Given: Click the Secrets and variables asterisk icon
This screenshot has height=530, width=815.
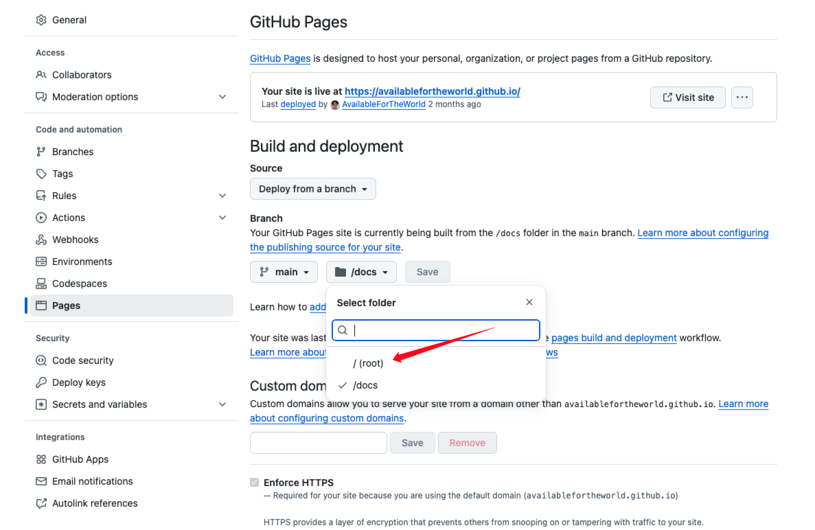Looking at the screenshot, I should [41, 404].
